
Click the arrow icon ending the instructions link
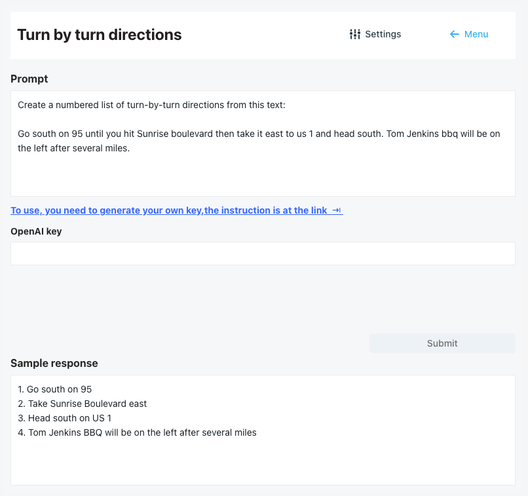pyautogui.click(x=335, y=210)
